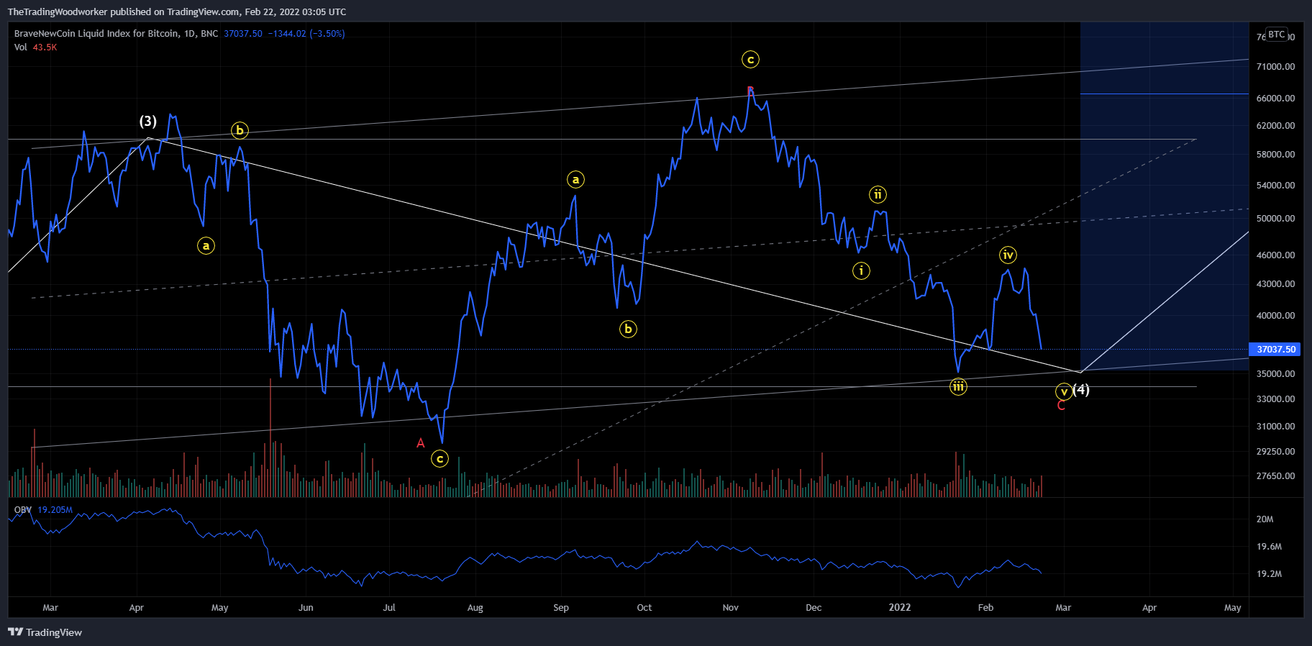Screen dimensions: 1312x646
Task: Click the 40000.00 price axis label
Action: tap(1275, 316)
